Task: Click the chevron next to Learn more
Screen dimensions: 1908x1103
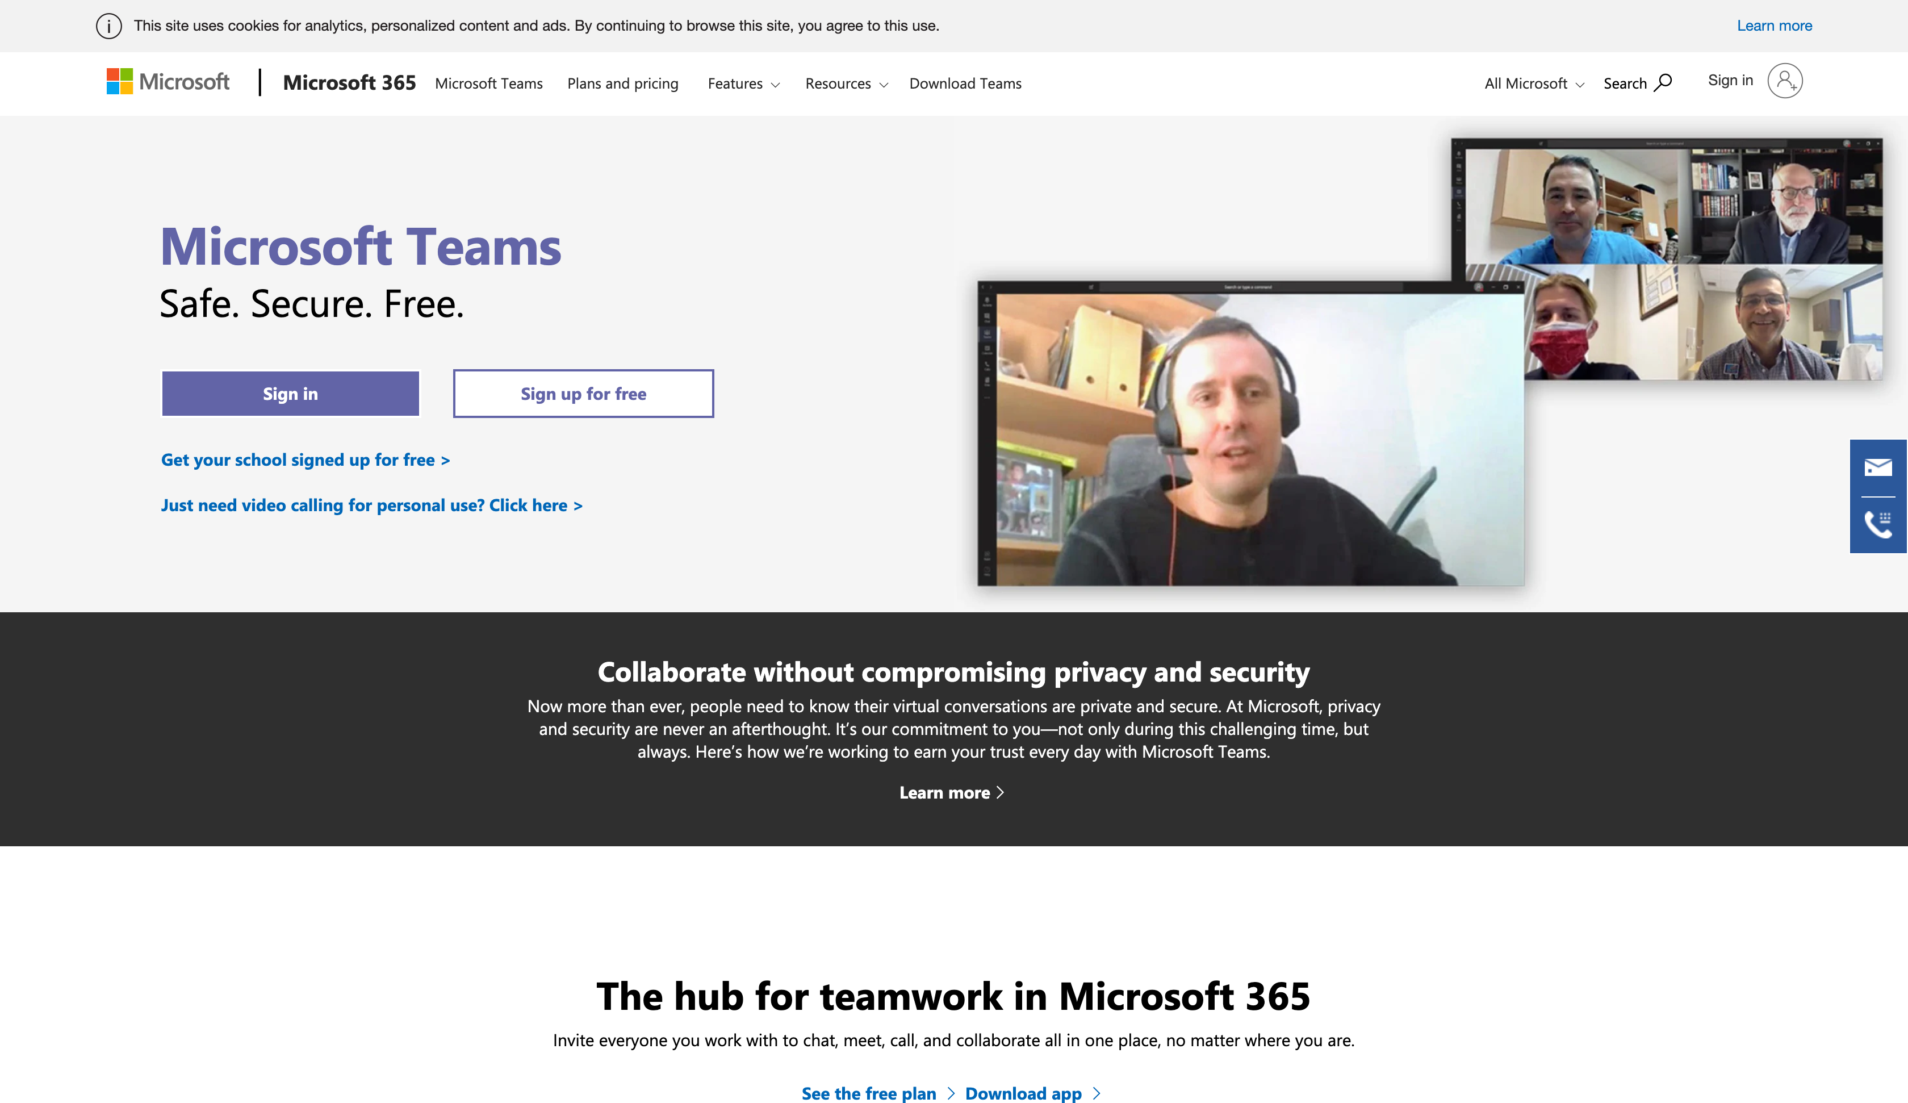Action: pos(1001,792)
